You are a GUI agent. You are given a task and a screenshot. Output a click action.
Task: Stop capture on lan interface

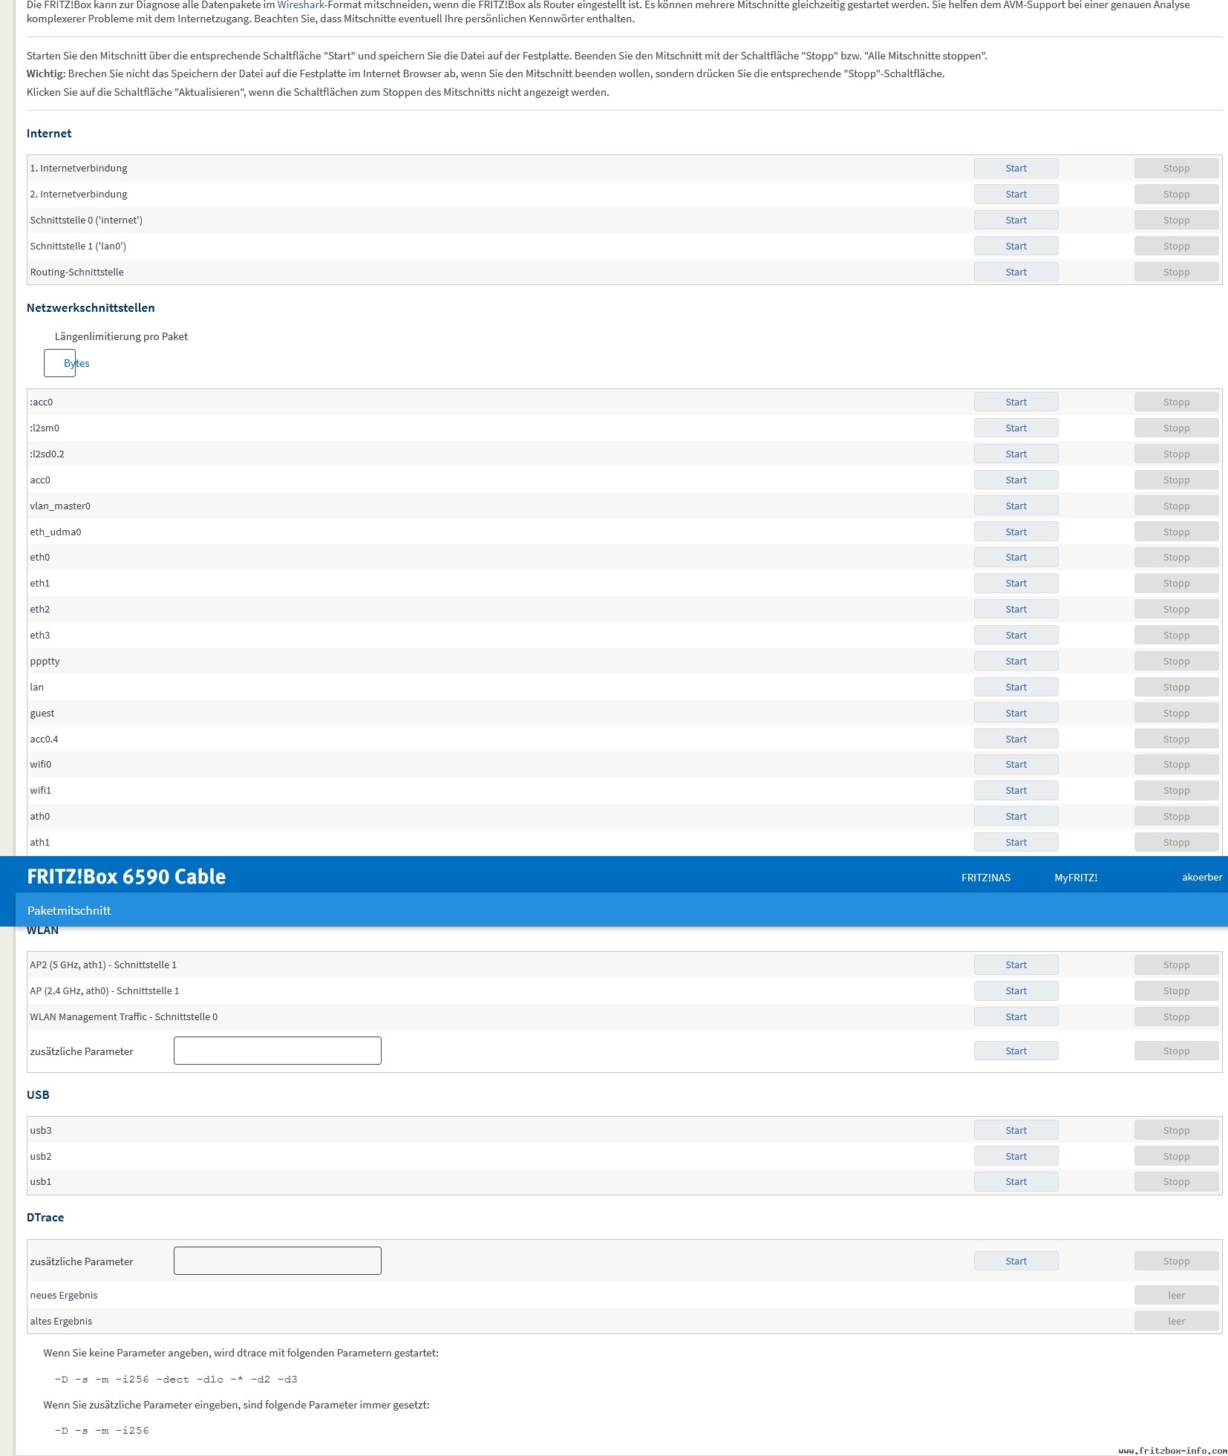(x=1176, y=688)
